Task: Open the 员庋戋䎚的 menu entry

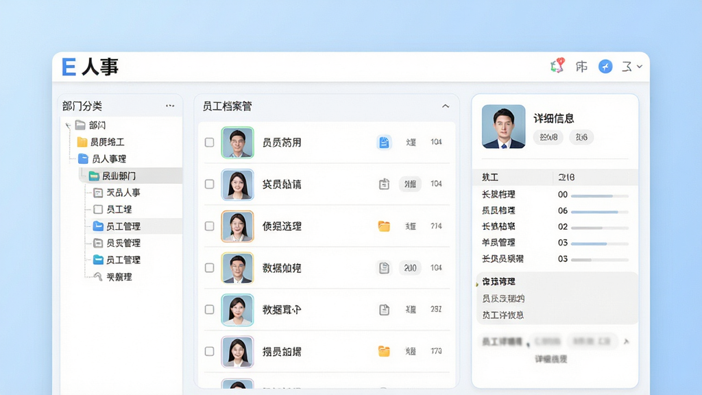Action: (x=503, y=298)
